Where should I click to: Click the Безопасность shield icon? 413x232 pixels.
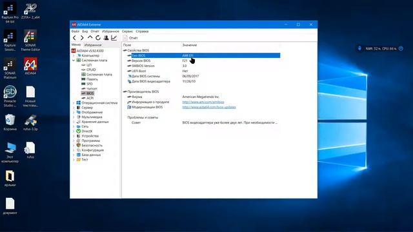pyautogui.click(x=79, y=146)
